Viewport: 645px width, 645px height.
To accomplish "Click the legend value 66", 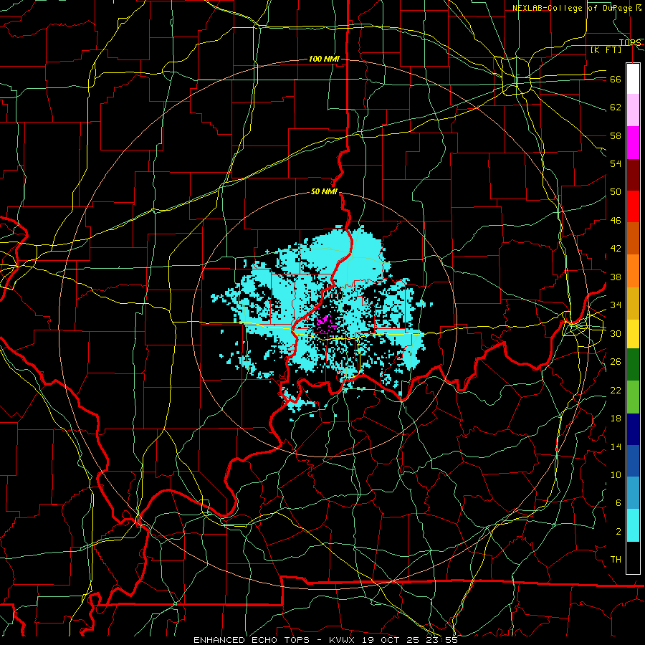I will 616,79.
